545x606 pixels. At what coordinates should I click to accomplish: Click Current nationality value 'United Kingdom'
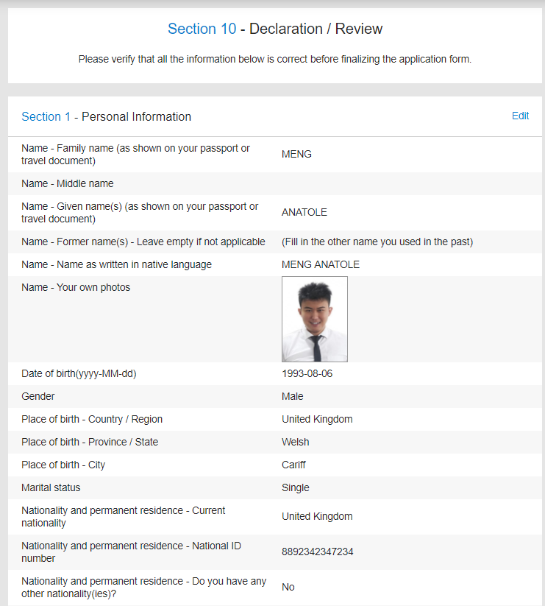pyautogui.click(x=317, y=517)
